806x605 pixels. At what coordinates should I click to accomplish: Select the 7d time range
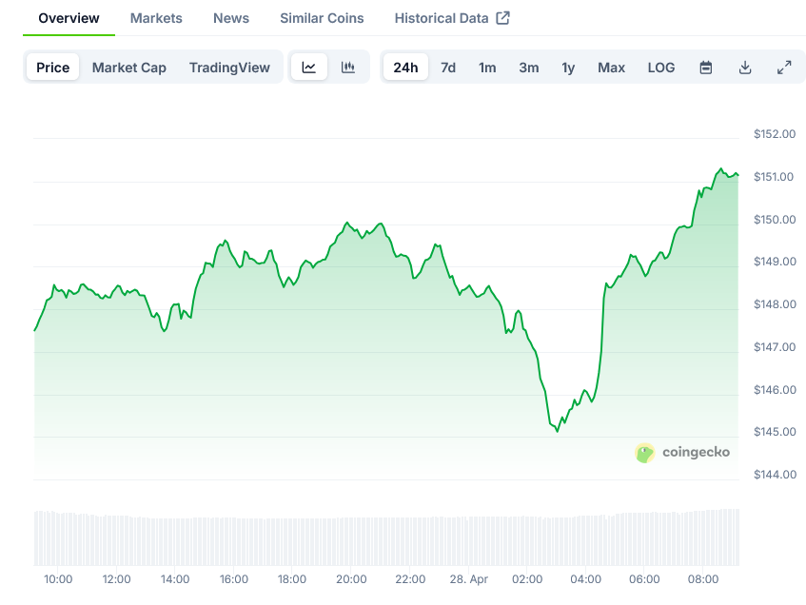[x=448, y=68]
